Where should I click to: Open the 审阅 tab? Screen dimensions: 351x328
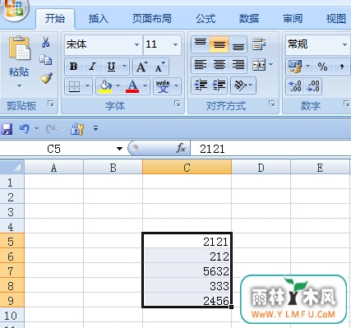[x=293, y=19]
